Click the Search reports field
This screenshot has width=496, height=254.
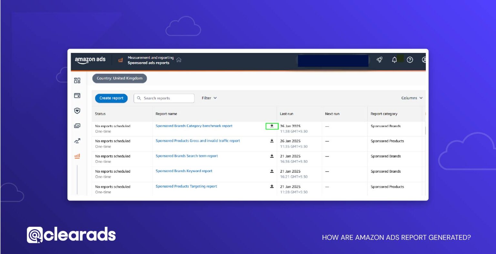coord(164,98)
